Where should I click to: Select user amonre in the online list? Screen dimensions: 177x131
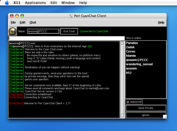click(x=131, y=68)
